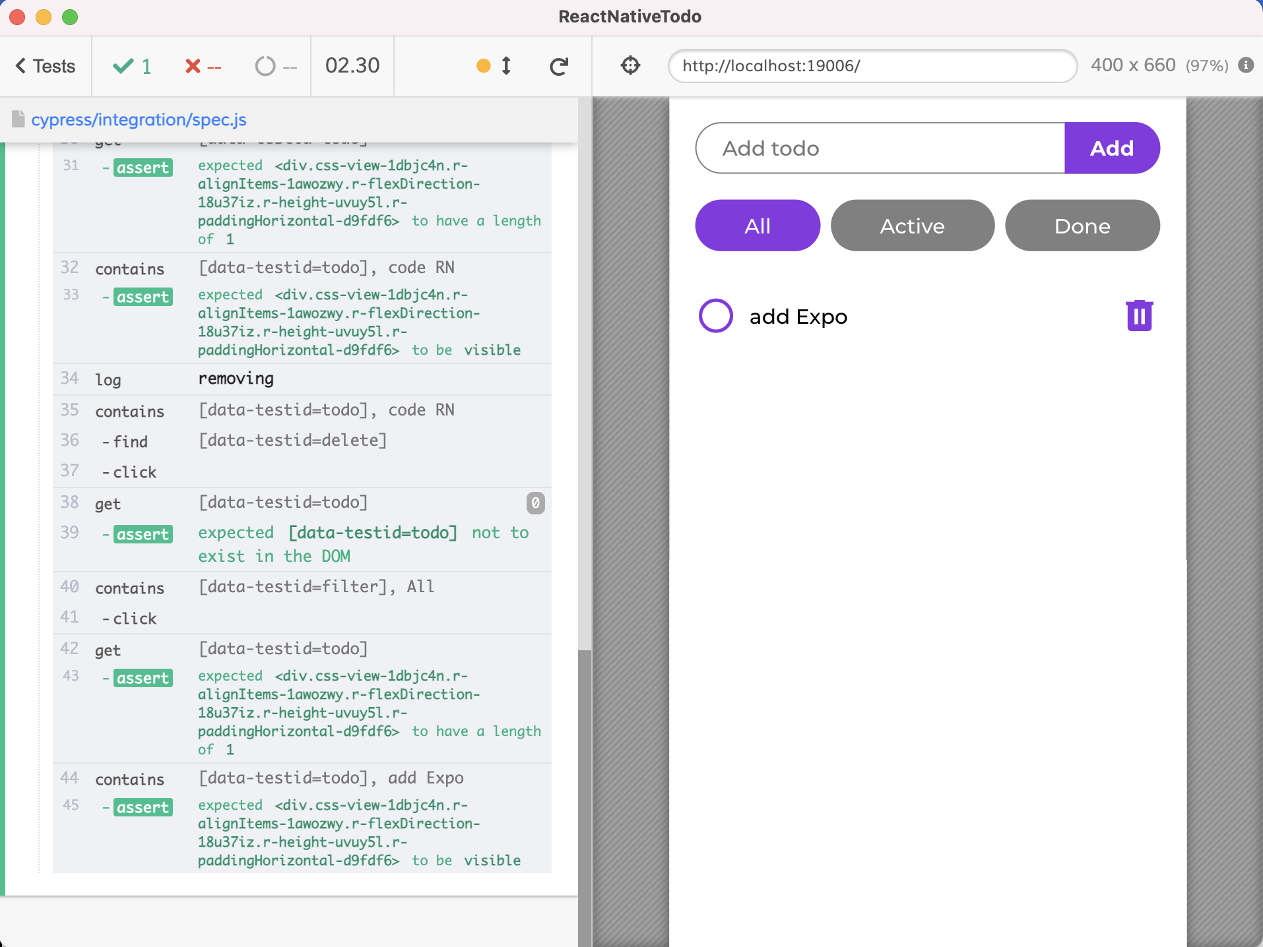Click the purple Add button
This screenshot has width=1263, height=947.
(1112, 148)
